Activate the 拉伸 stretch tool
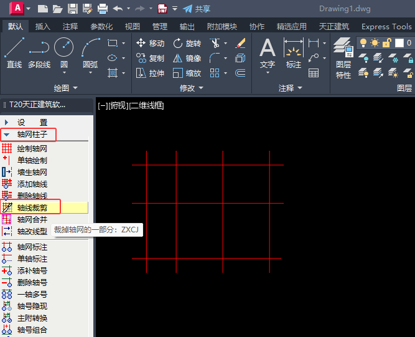This screenshot has height=337, width=415. (150, 73)
